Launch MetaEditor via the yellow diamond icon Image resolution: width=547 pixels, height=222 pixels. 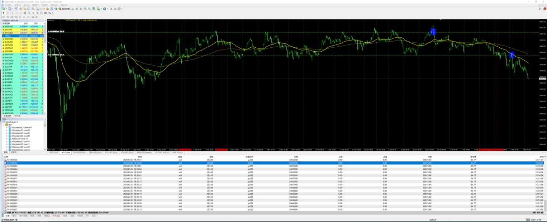(47, 9)
